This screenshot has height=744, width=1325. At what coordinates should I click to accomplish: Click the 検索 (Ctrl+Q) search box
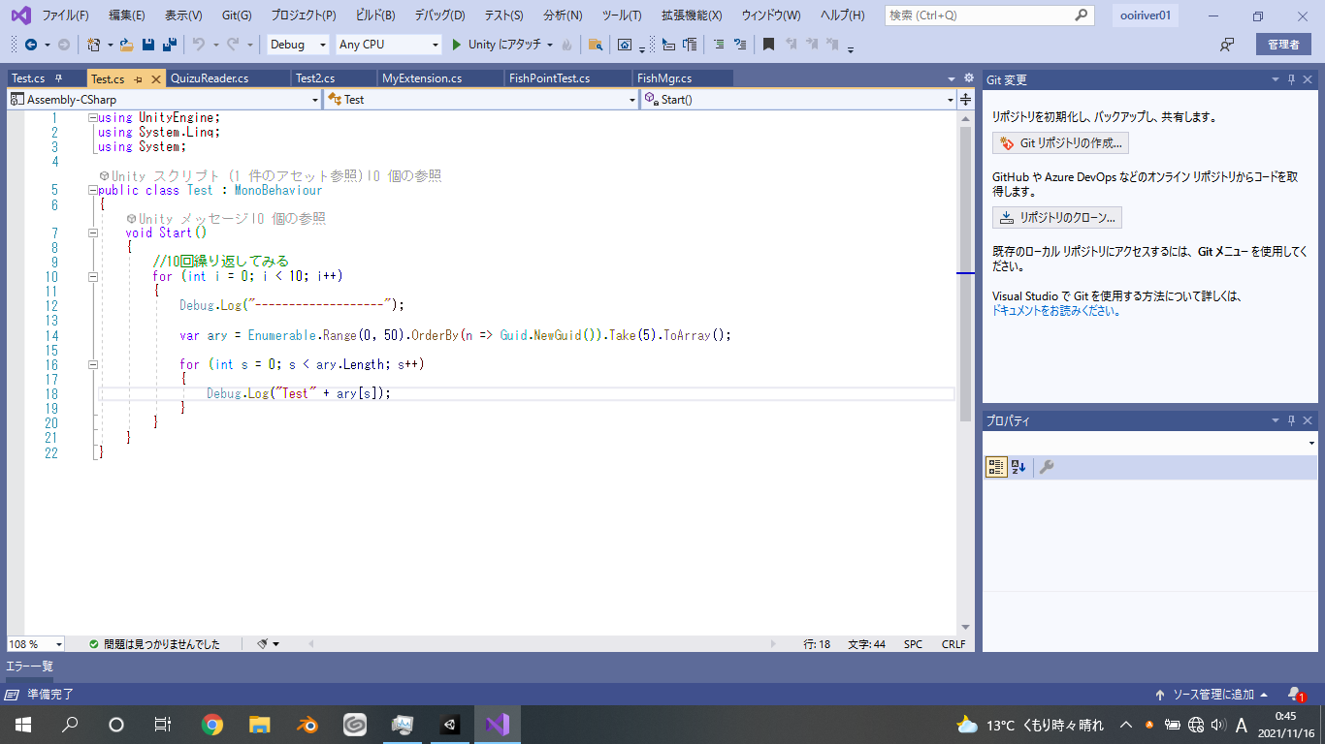(x=989, y=15)
